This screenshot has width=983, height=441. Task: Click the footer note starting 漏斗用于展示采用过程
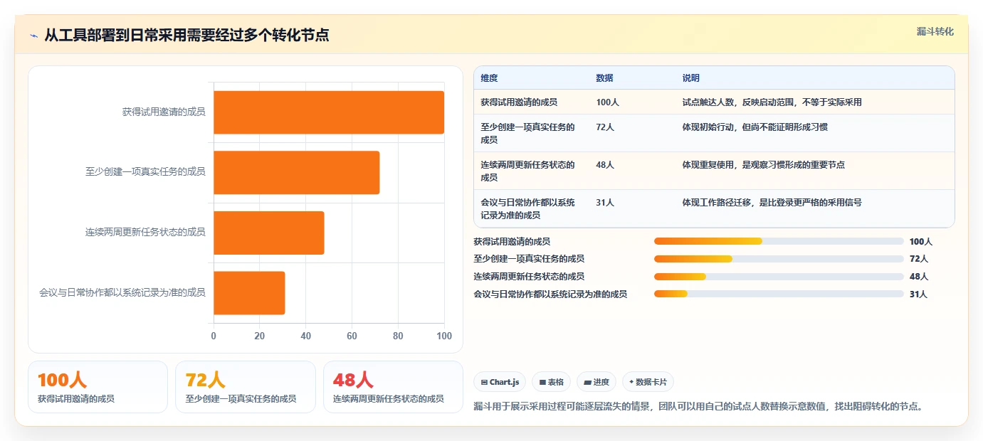[698, 407]
